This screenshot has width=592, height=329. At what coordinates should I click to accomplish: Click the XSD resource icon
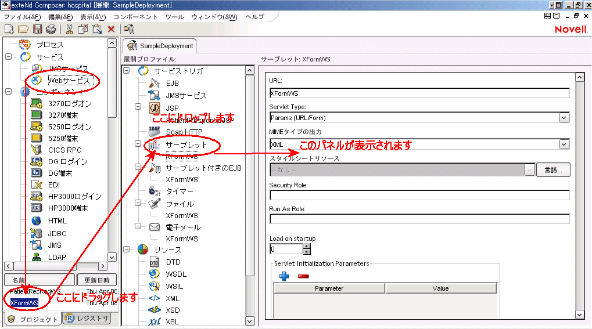click(x=155, y=310)
